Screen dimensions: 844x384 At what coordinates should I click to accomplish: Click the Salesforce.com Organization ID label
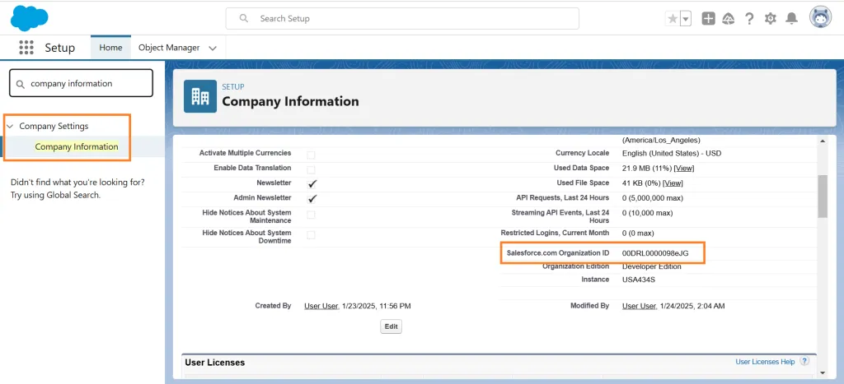(x=558, y=252)
